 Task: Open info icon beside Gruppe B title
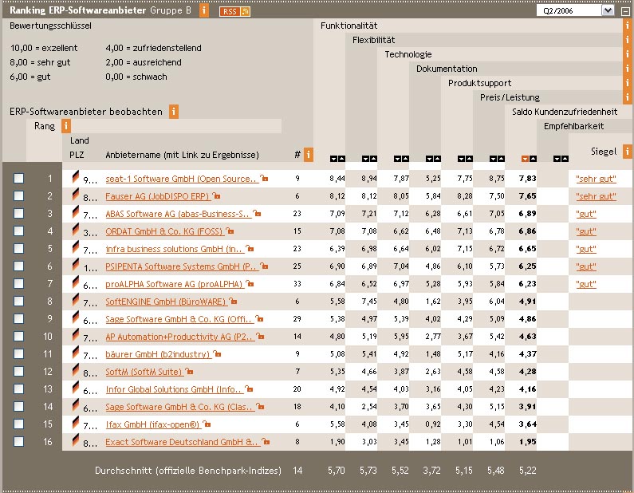coord(204,10)
